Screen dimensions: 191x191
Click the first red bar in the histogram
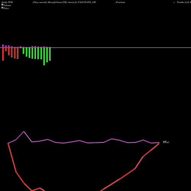click(3, 54)
